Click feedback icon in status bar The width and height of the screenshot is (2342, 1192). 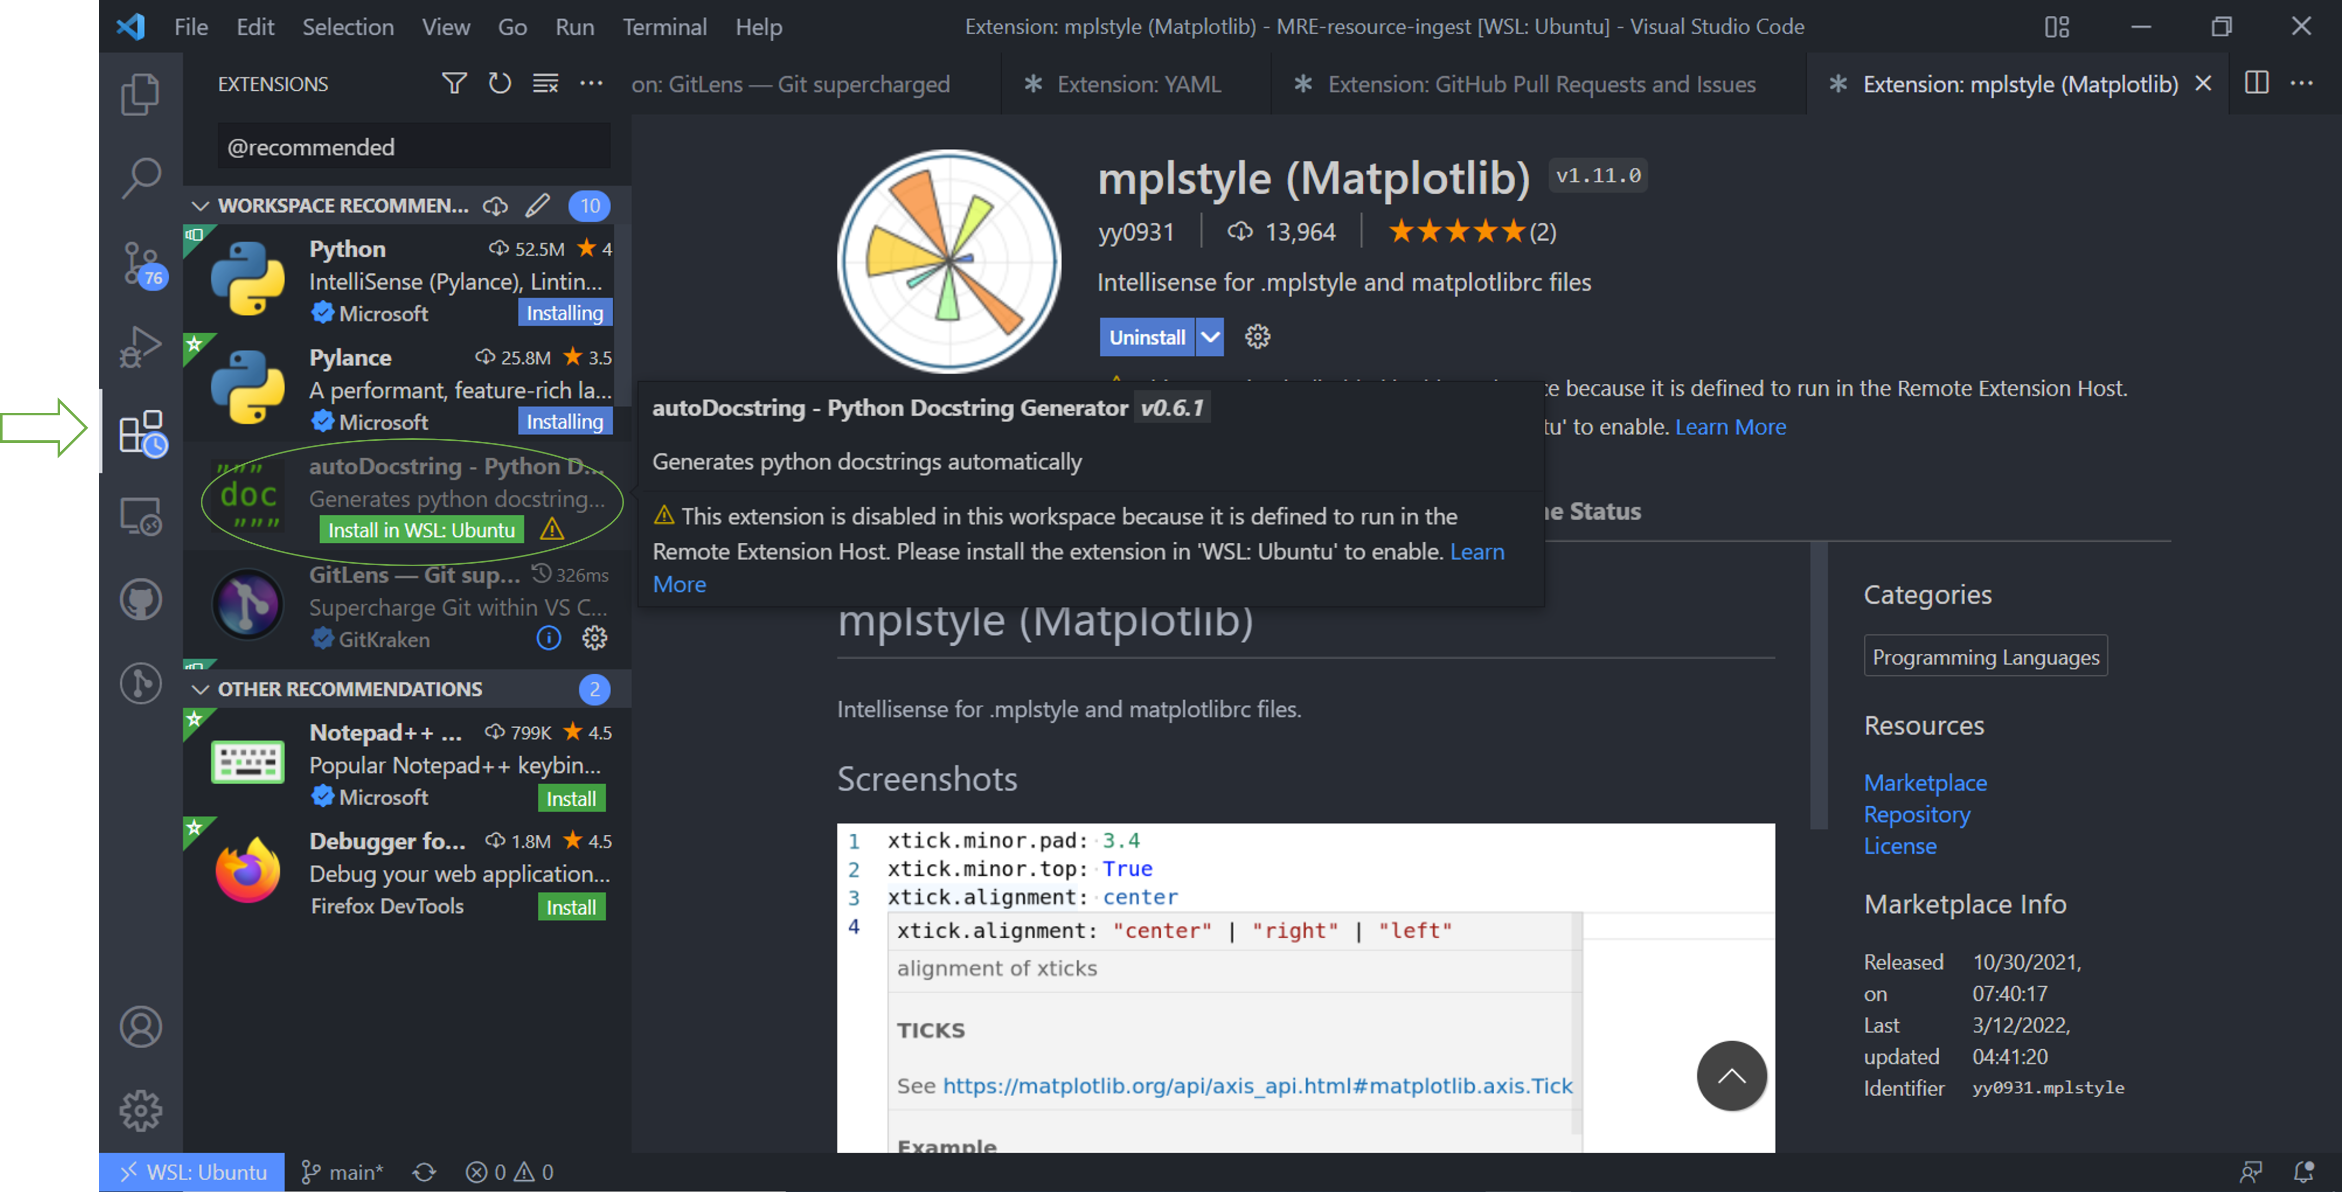point(2251,1173)
